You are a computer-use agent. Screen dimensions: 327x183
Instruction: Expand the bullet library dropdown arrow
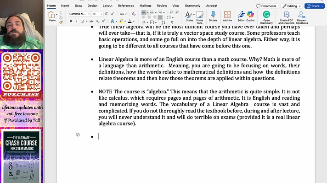click(x=147, y=13)
